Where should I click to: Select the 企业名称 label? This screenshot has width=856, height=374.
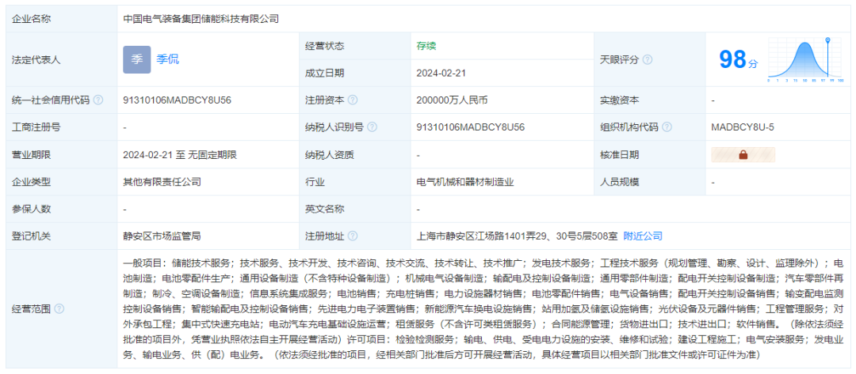click(x=31, y=19)
